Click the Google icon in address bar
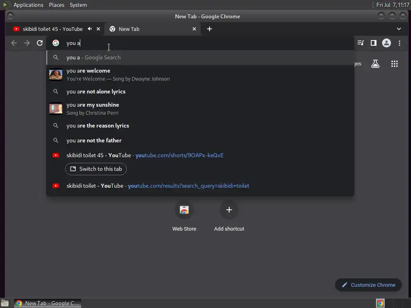 (55, 43)
